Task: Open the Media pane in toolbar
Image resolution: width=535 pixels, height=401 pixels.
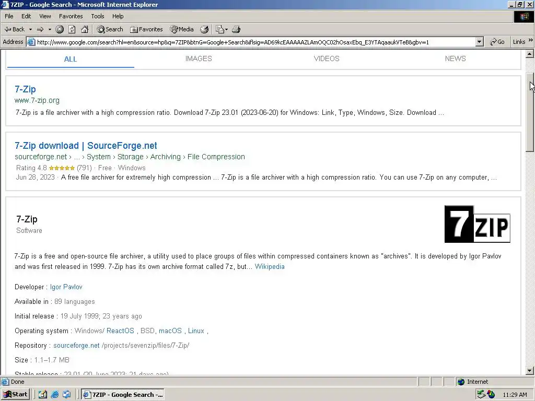Action: click(x=182, y=29)
